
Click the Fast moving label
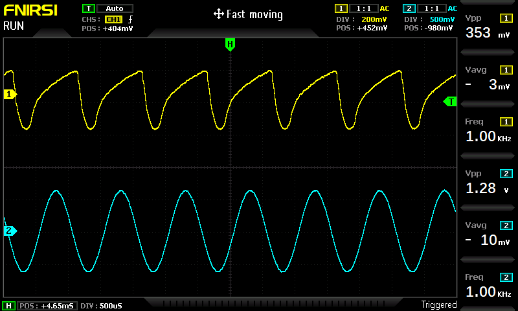254,14
